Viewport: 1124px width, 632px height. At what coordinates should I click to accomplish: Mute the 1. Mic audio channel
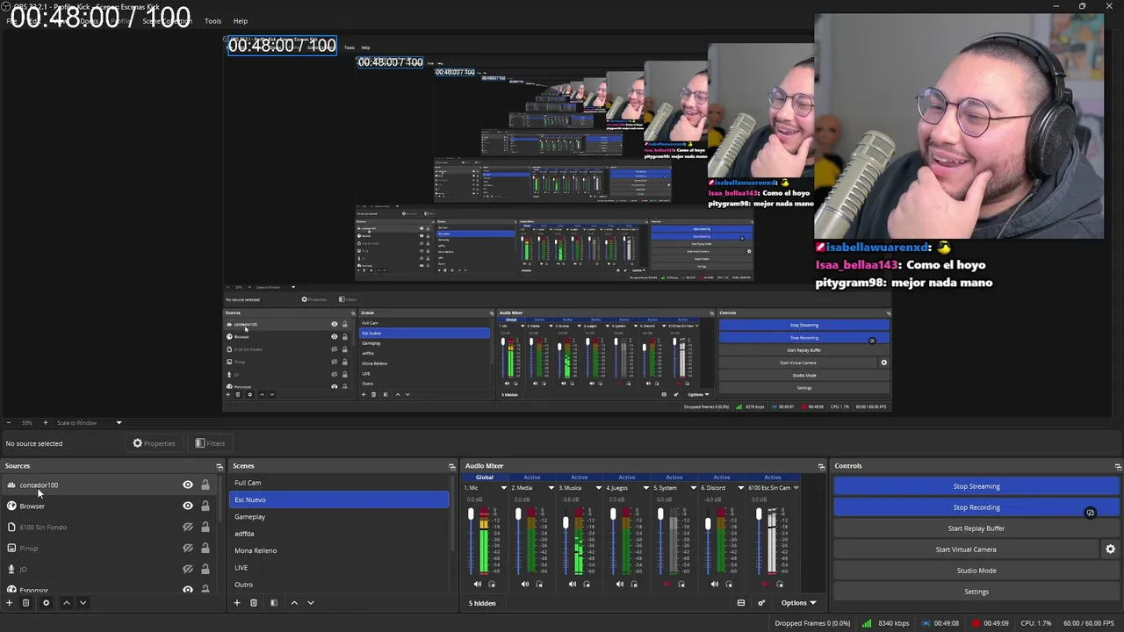click(x=478, y=584)
